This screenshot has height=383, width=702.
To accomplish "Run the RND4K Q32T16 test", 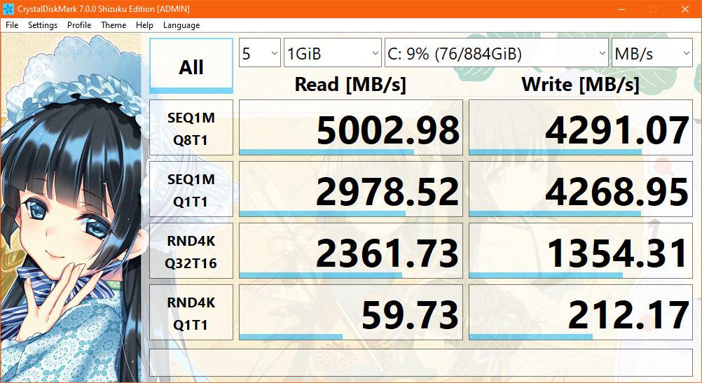I will coord(191,251).
